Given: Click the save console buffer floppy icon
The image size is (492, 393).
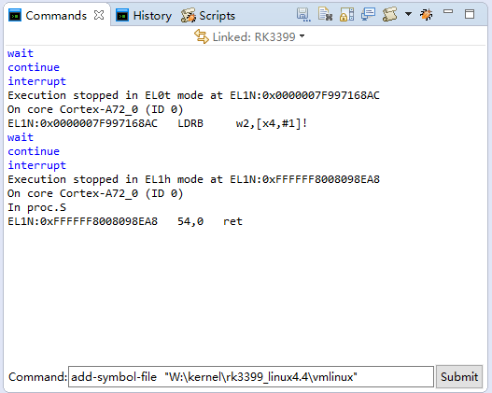Looking at the screenshot, I should tap(303, 15).
